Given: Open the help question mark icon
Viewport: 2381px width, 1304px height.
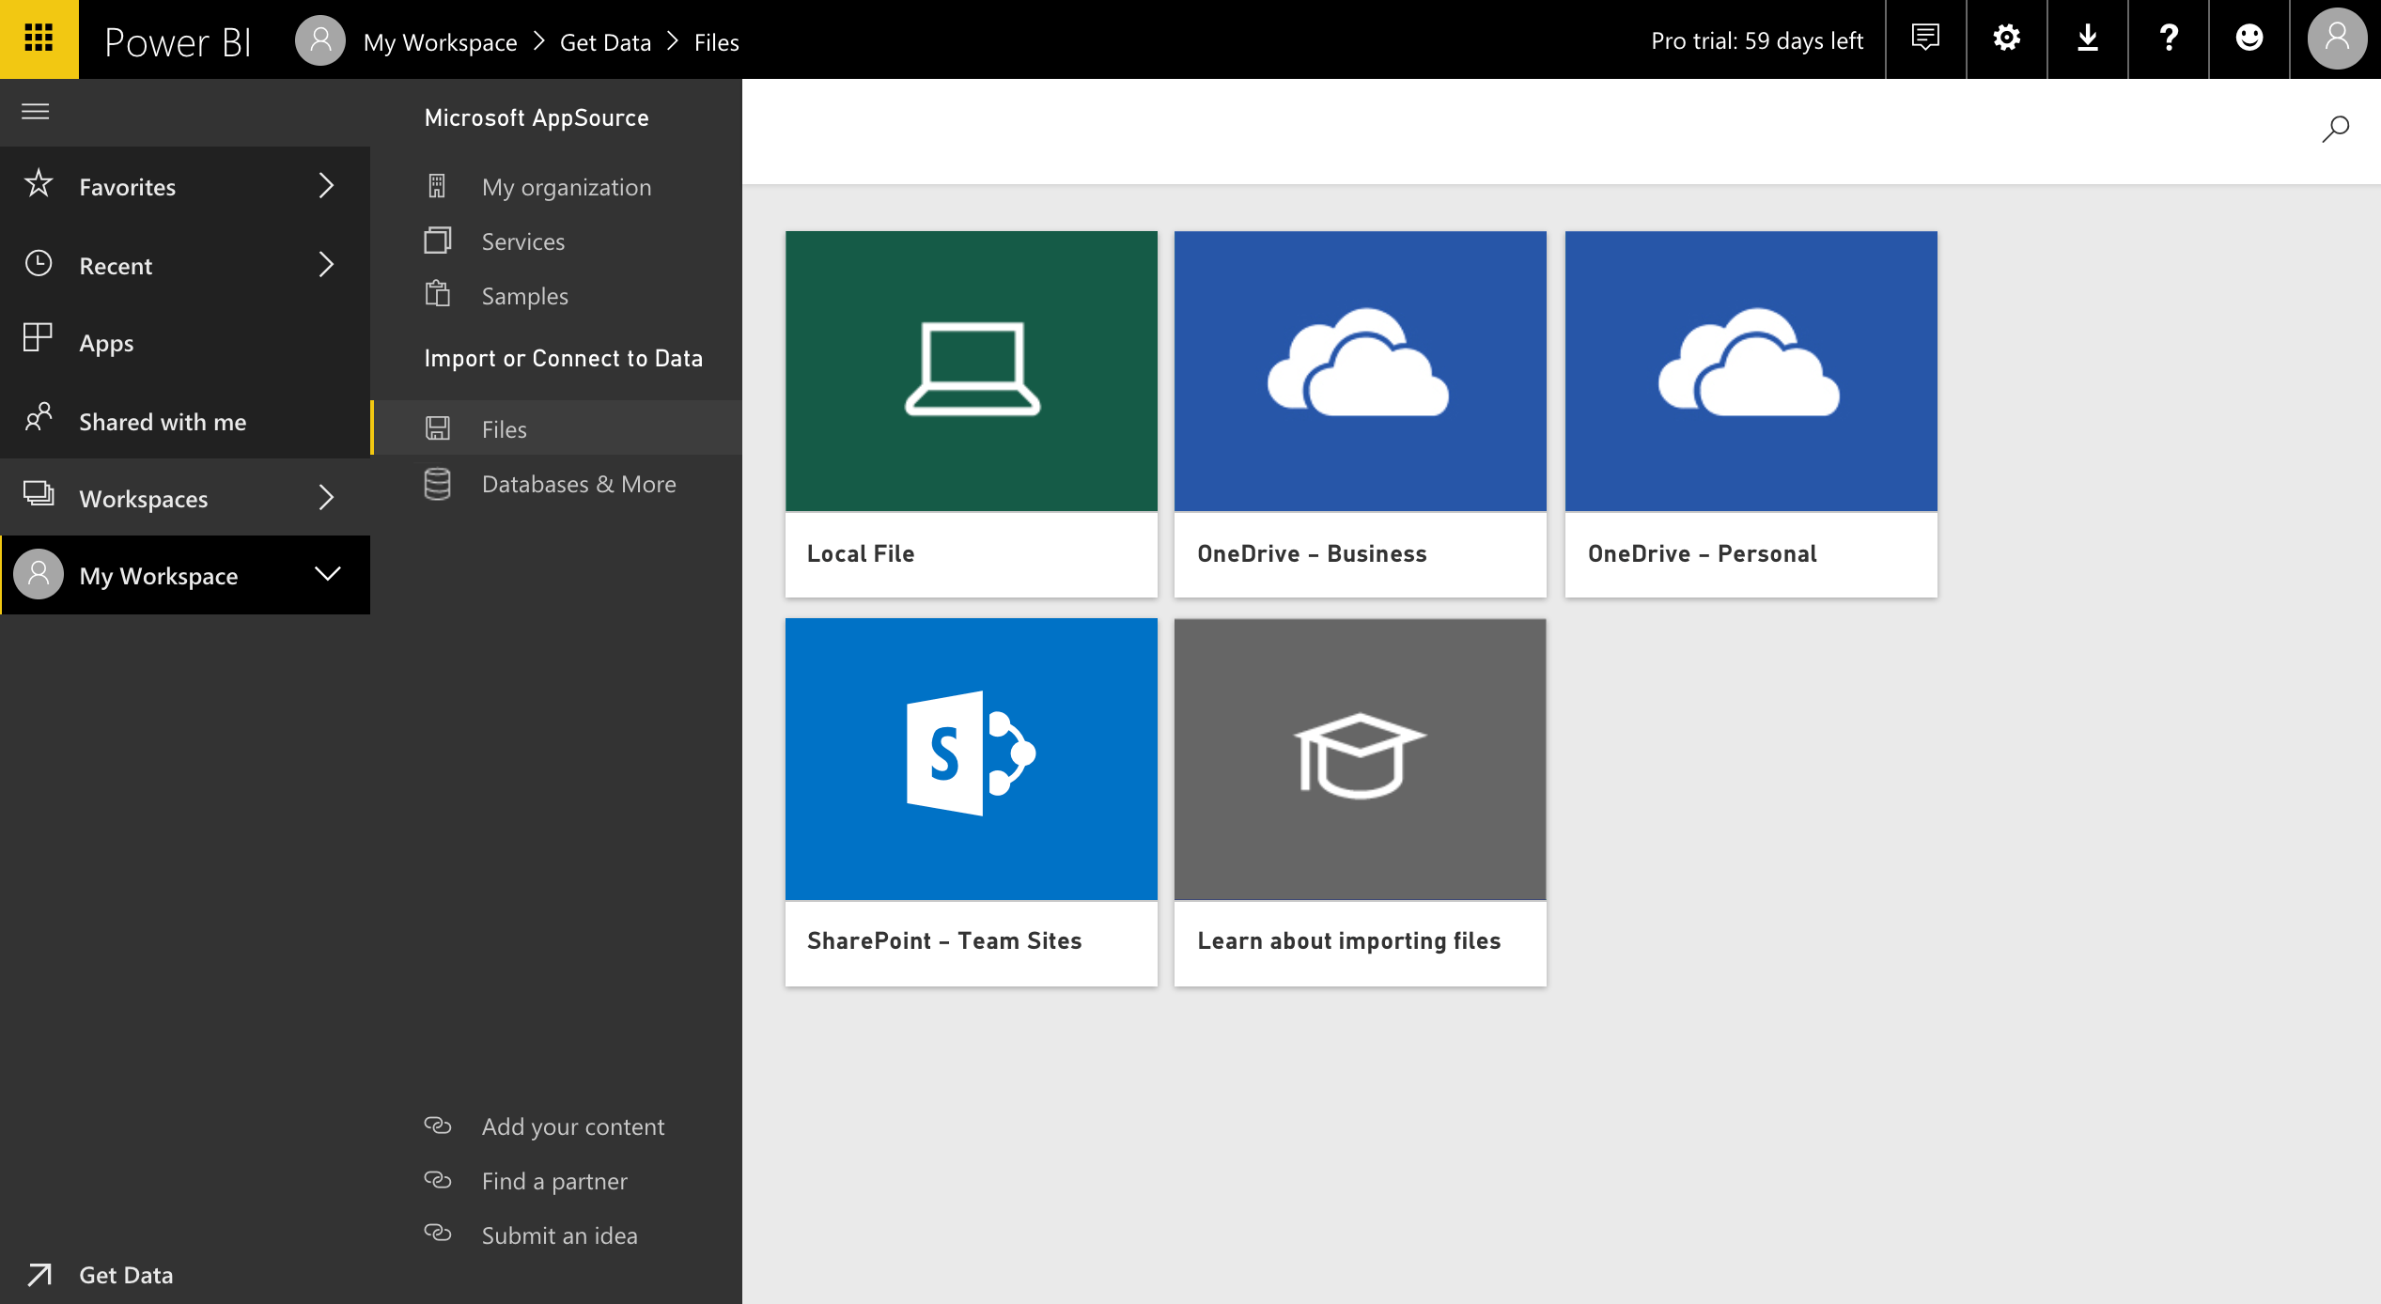Looking at the screenshot, I should point(2168,39).
